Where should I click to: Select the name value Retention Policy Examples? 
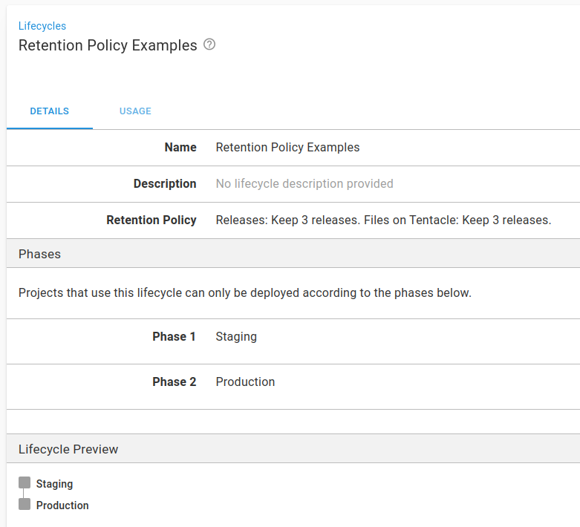coord(288,147)
